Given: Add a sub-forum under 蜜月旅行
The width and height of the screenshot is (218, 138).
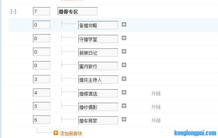Looking at the screenshot, I should pos(124,65).
